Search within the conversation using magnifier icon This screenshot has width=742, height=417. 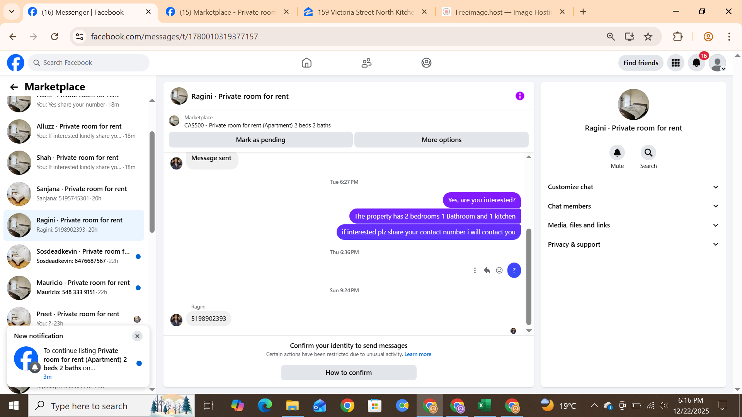648,153
